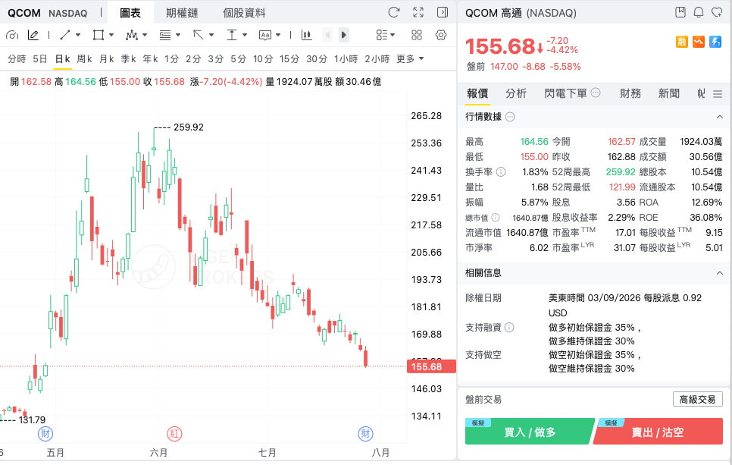Open the four-grid multi-chart layout
The height and width of the screenshot is (465, 732).
tap(417, 35)
